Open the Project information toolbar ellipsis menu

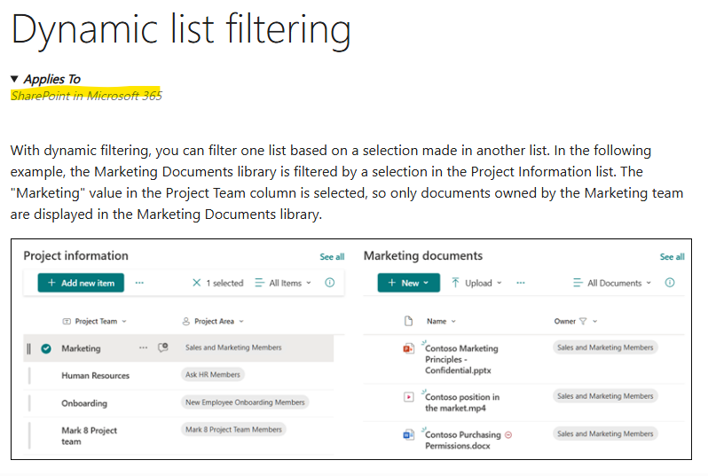click(139, 283)
